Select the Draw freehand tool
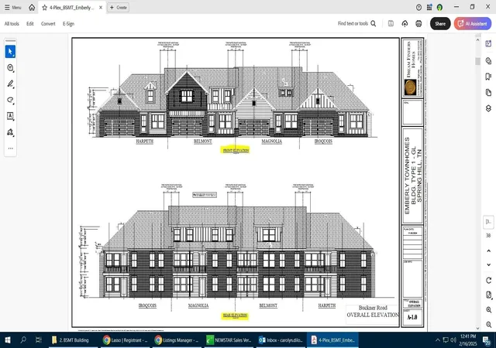 pyautogui.click(x=10, y=100)
